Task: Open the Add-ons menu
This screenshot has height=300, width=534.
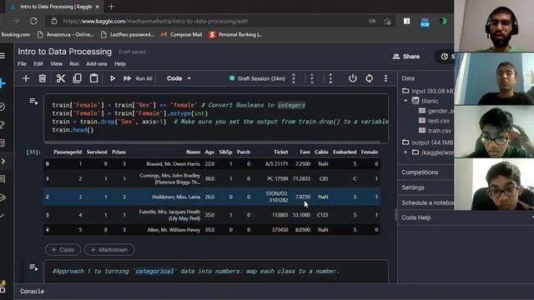Action: 97,63
